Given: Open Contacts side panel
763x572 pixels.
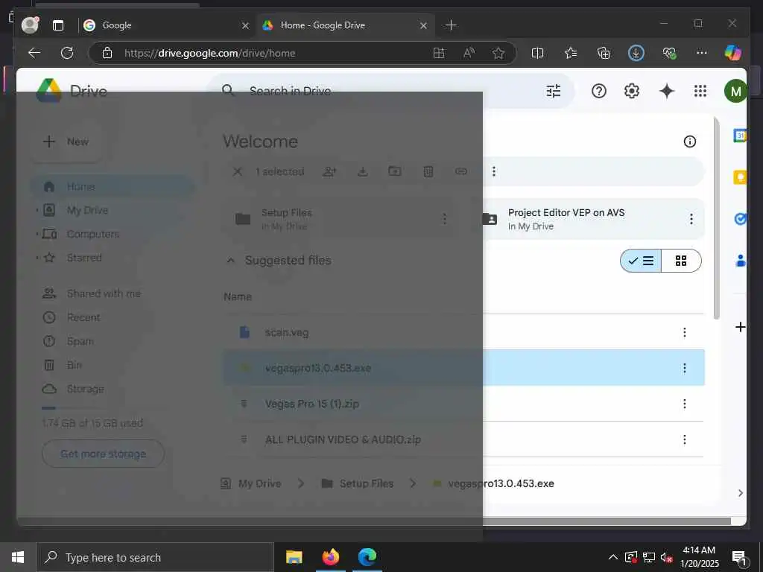Looking at the screenshot, I should 740,261.
